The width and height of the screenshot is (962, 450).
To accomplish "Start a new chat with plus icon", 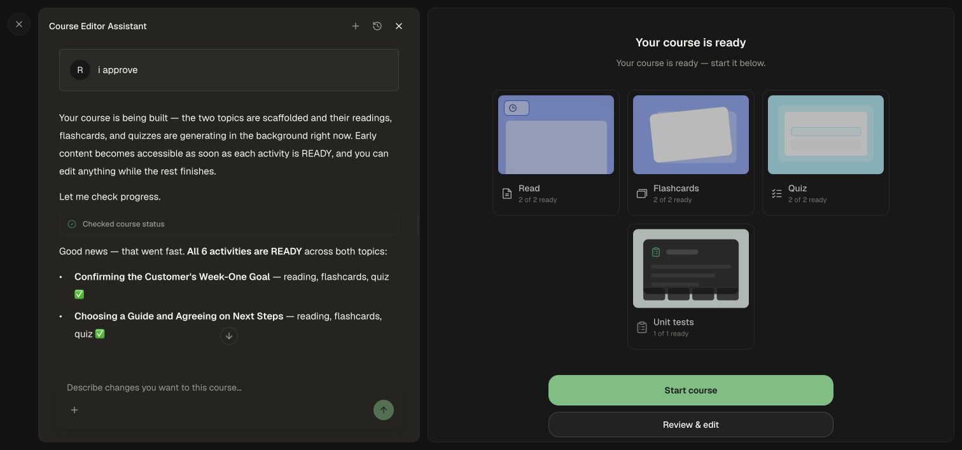I will (356, 26).
